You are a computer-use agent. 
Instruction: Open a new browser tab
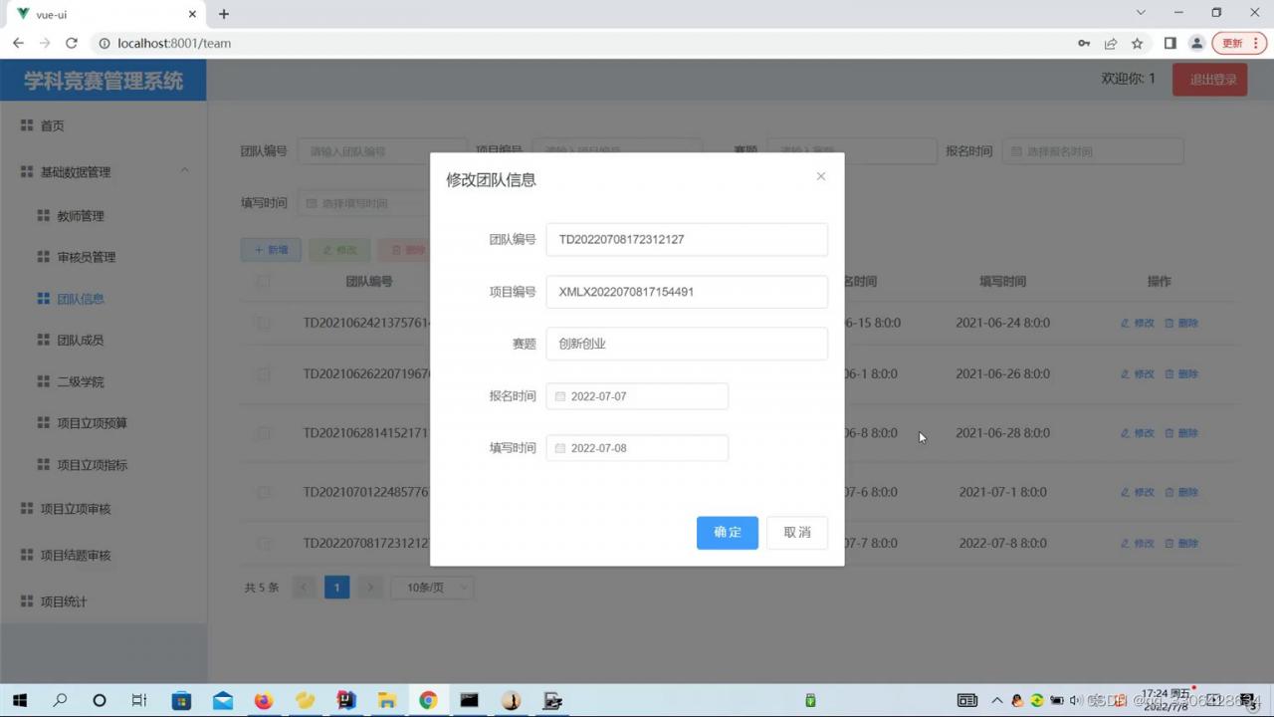224,14
